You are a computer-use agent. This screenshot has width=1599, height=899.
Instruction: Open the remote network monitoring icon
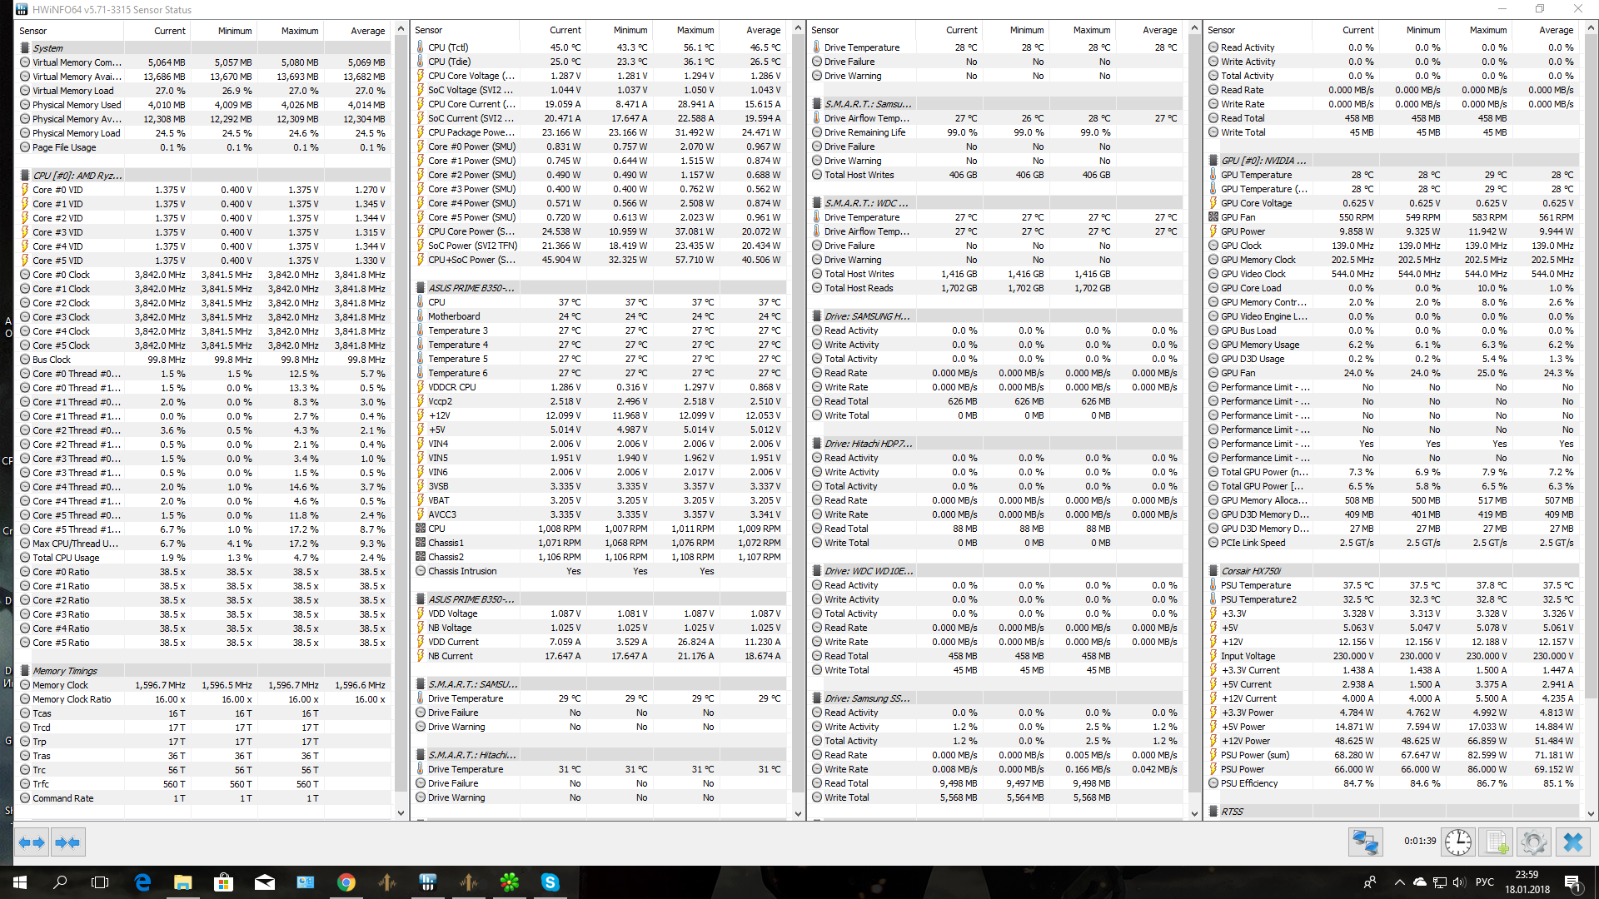pos(1365,842)
